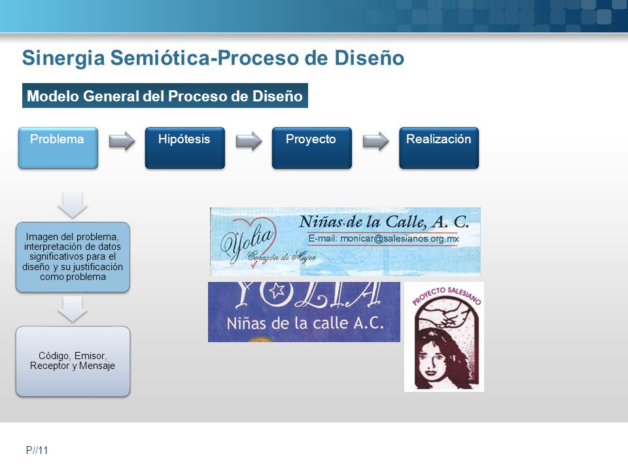Click the 'Niñas de la Calle, A. C.' heading text
The width and height of the screenshot is (628, 471).
point(384,222)
